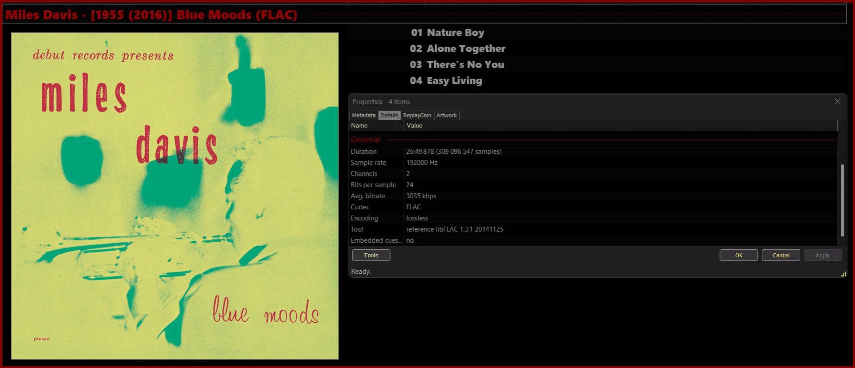Click the lossless encoding value
This screenshot has height=368, width=855.
[417, 218]
